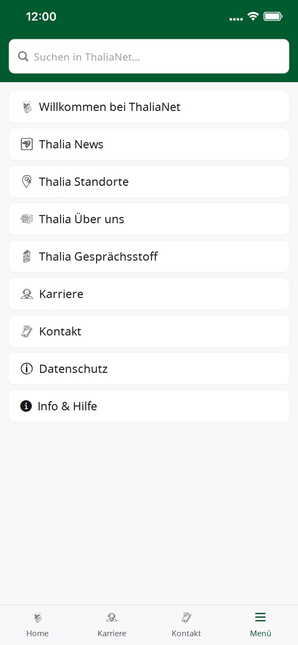Open Info & Hilfe
This screenshot has width=298, height=645.
(149, 406)
